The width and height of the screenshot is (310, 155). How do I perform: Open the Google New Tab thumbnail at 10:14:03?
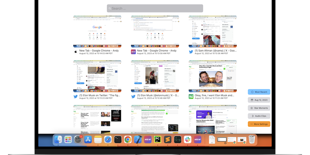tap(97, 31)
